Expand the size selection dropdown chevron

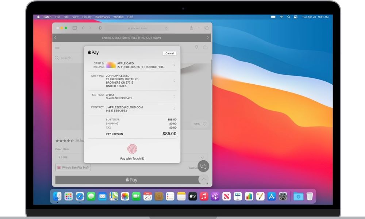click(x=202, y=157)
